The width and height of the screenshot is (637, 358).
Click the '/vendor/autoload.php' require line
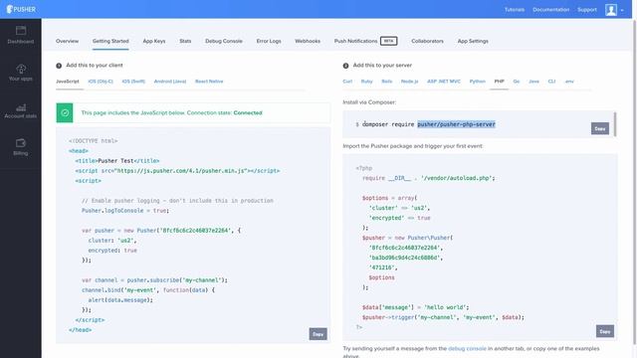pos(429,178)
